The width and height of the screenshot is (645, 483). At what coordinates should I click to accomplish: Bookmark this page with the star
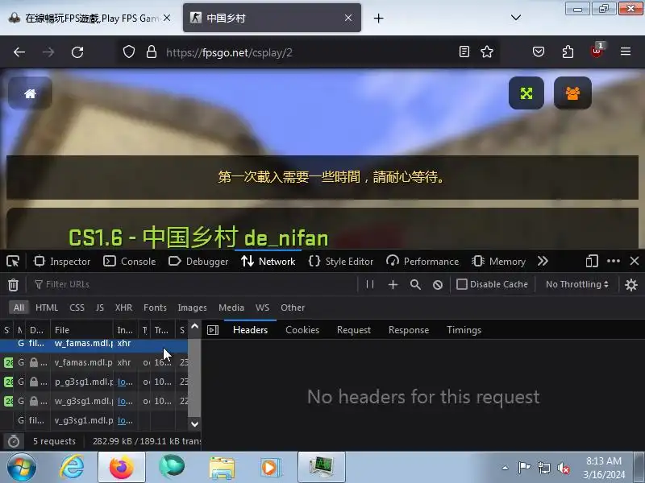[x=487, y=52]
